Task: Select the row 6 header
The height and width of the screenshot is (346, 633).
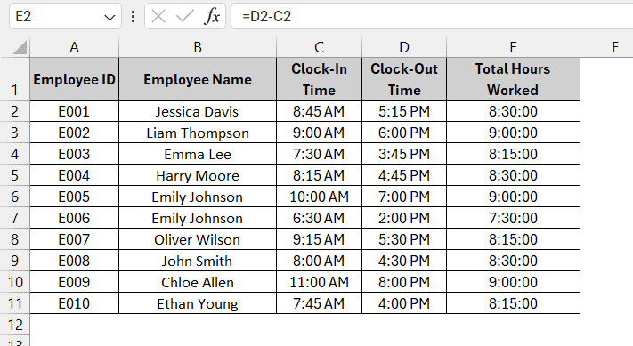Action: [14, 197]
